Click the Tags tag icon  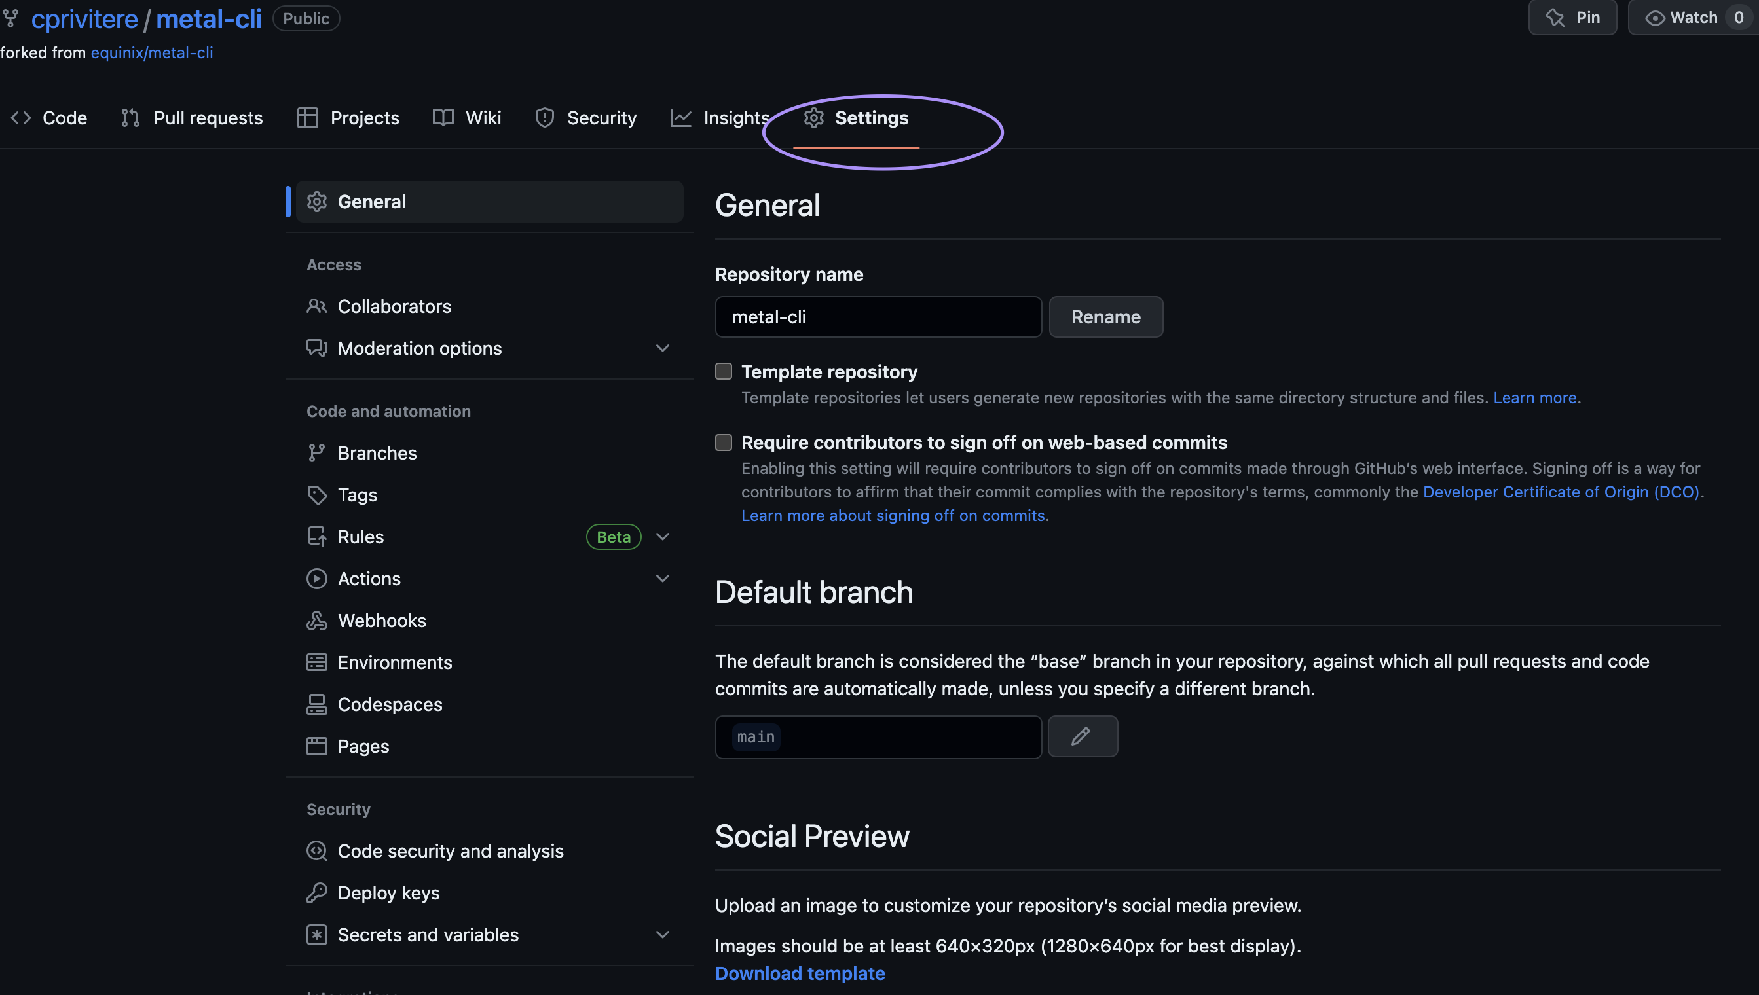tap(316, 495)
